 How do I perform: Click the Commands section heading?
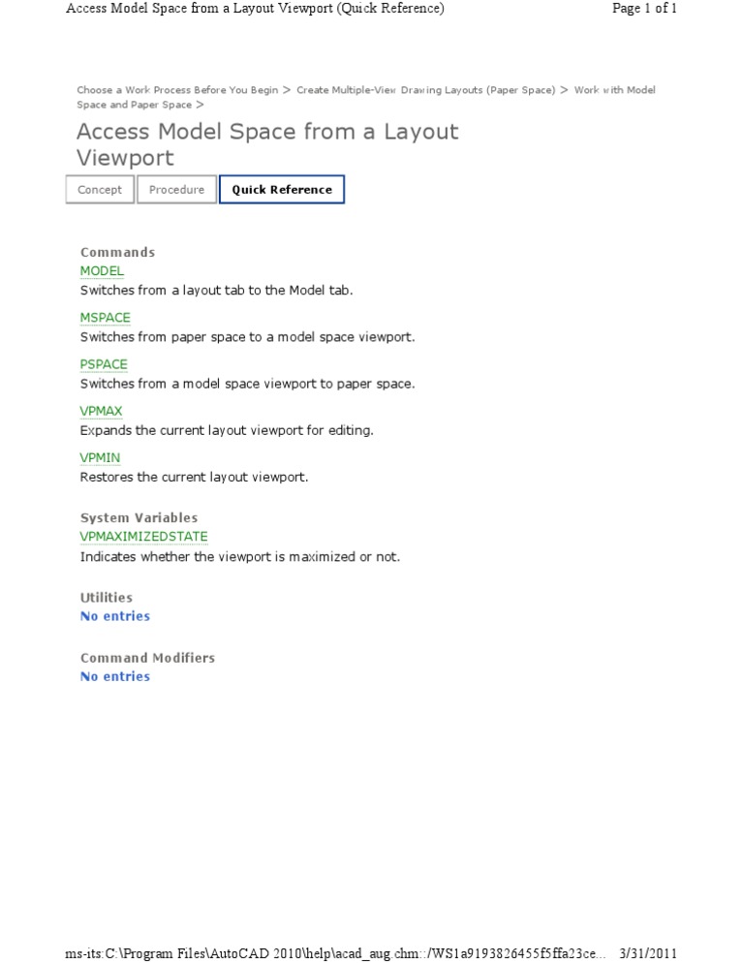(117, 252)
